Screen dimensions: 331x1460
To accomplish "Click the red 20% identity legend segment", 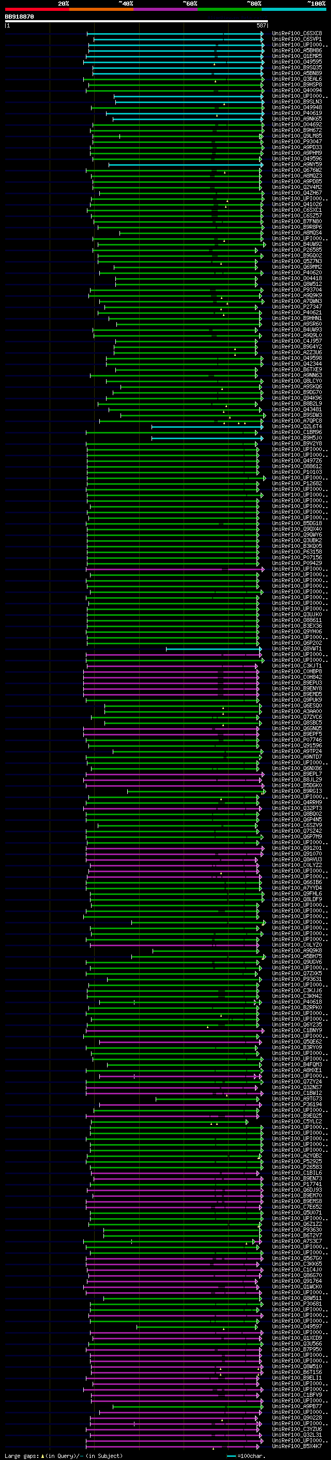I will click(37, 9).
